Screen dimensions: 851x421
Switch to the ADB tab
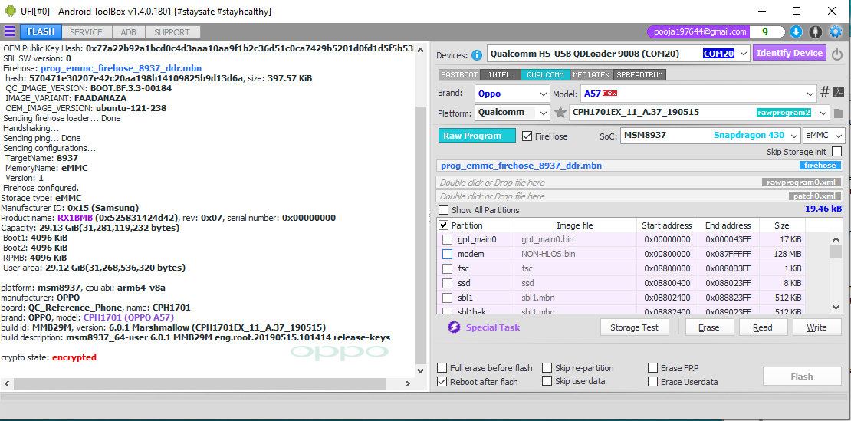point(129,32)
